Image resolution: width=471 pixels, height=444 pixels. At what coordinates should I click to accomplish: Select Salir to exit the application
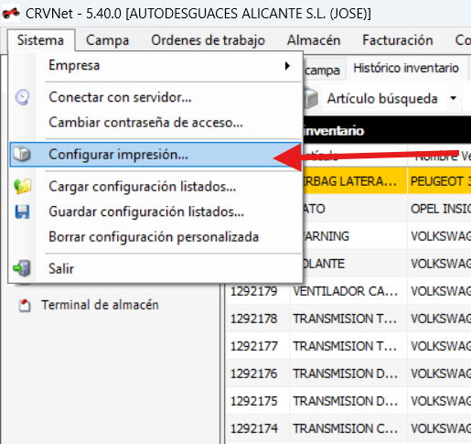pos(155,269)
